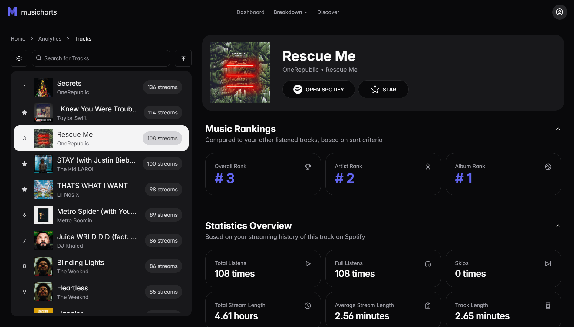The height and width of the screenshot is (327, 574).
Task: Click Taylor Swift artist name
Action: tap(72, 118)
